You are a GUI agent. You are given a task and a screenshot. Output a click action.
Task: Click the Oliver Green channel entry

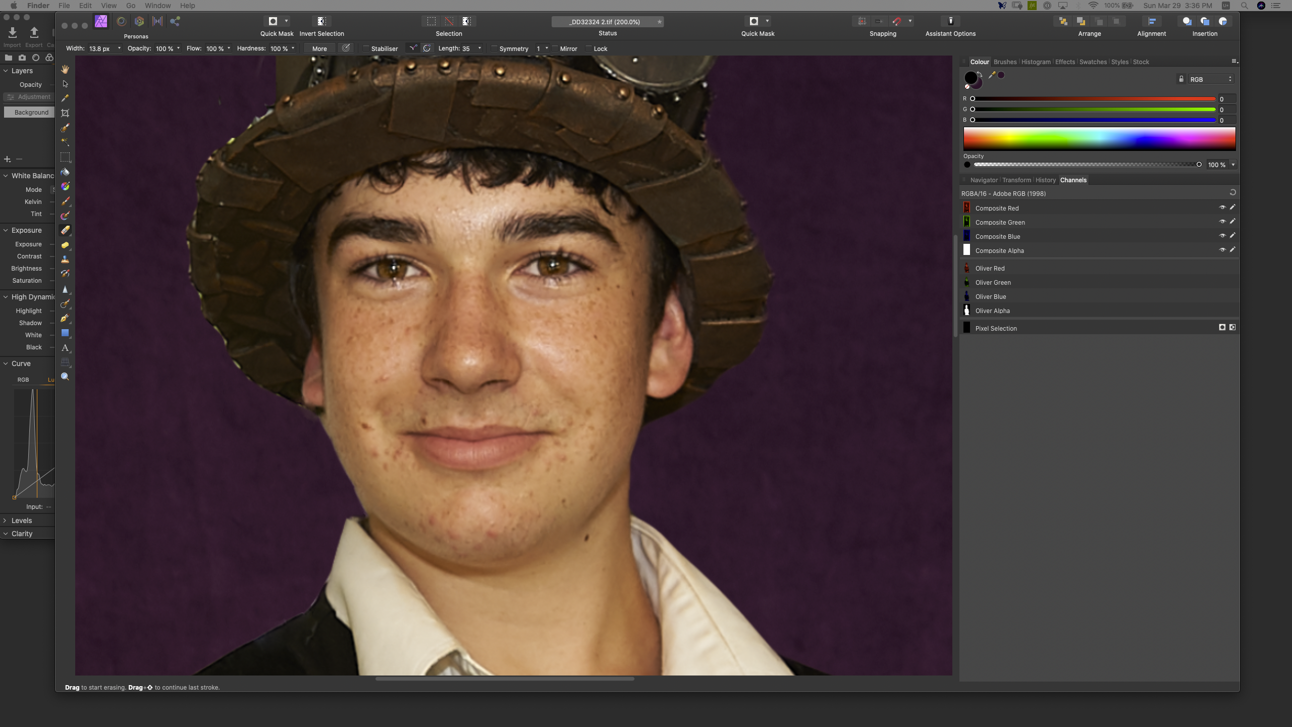pos(993,282)
